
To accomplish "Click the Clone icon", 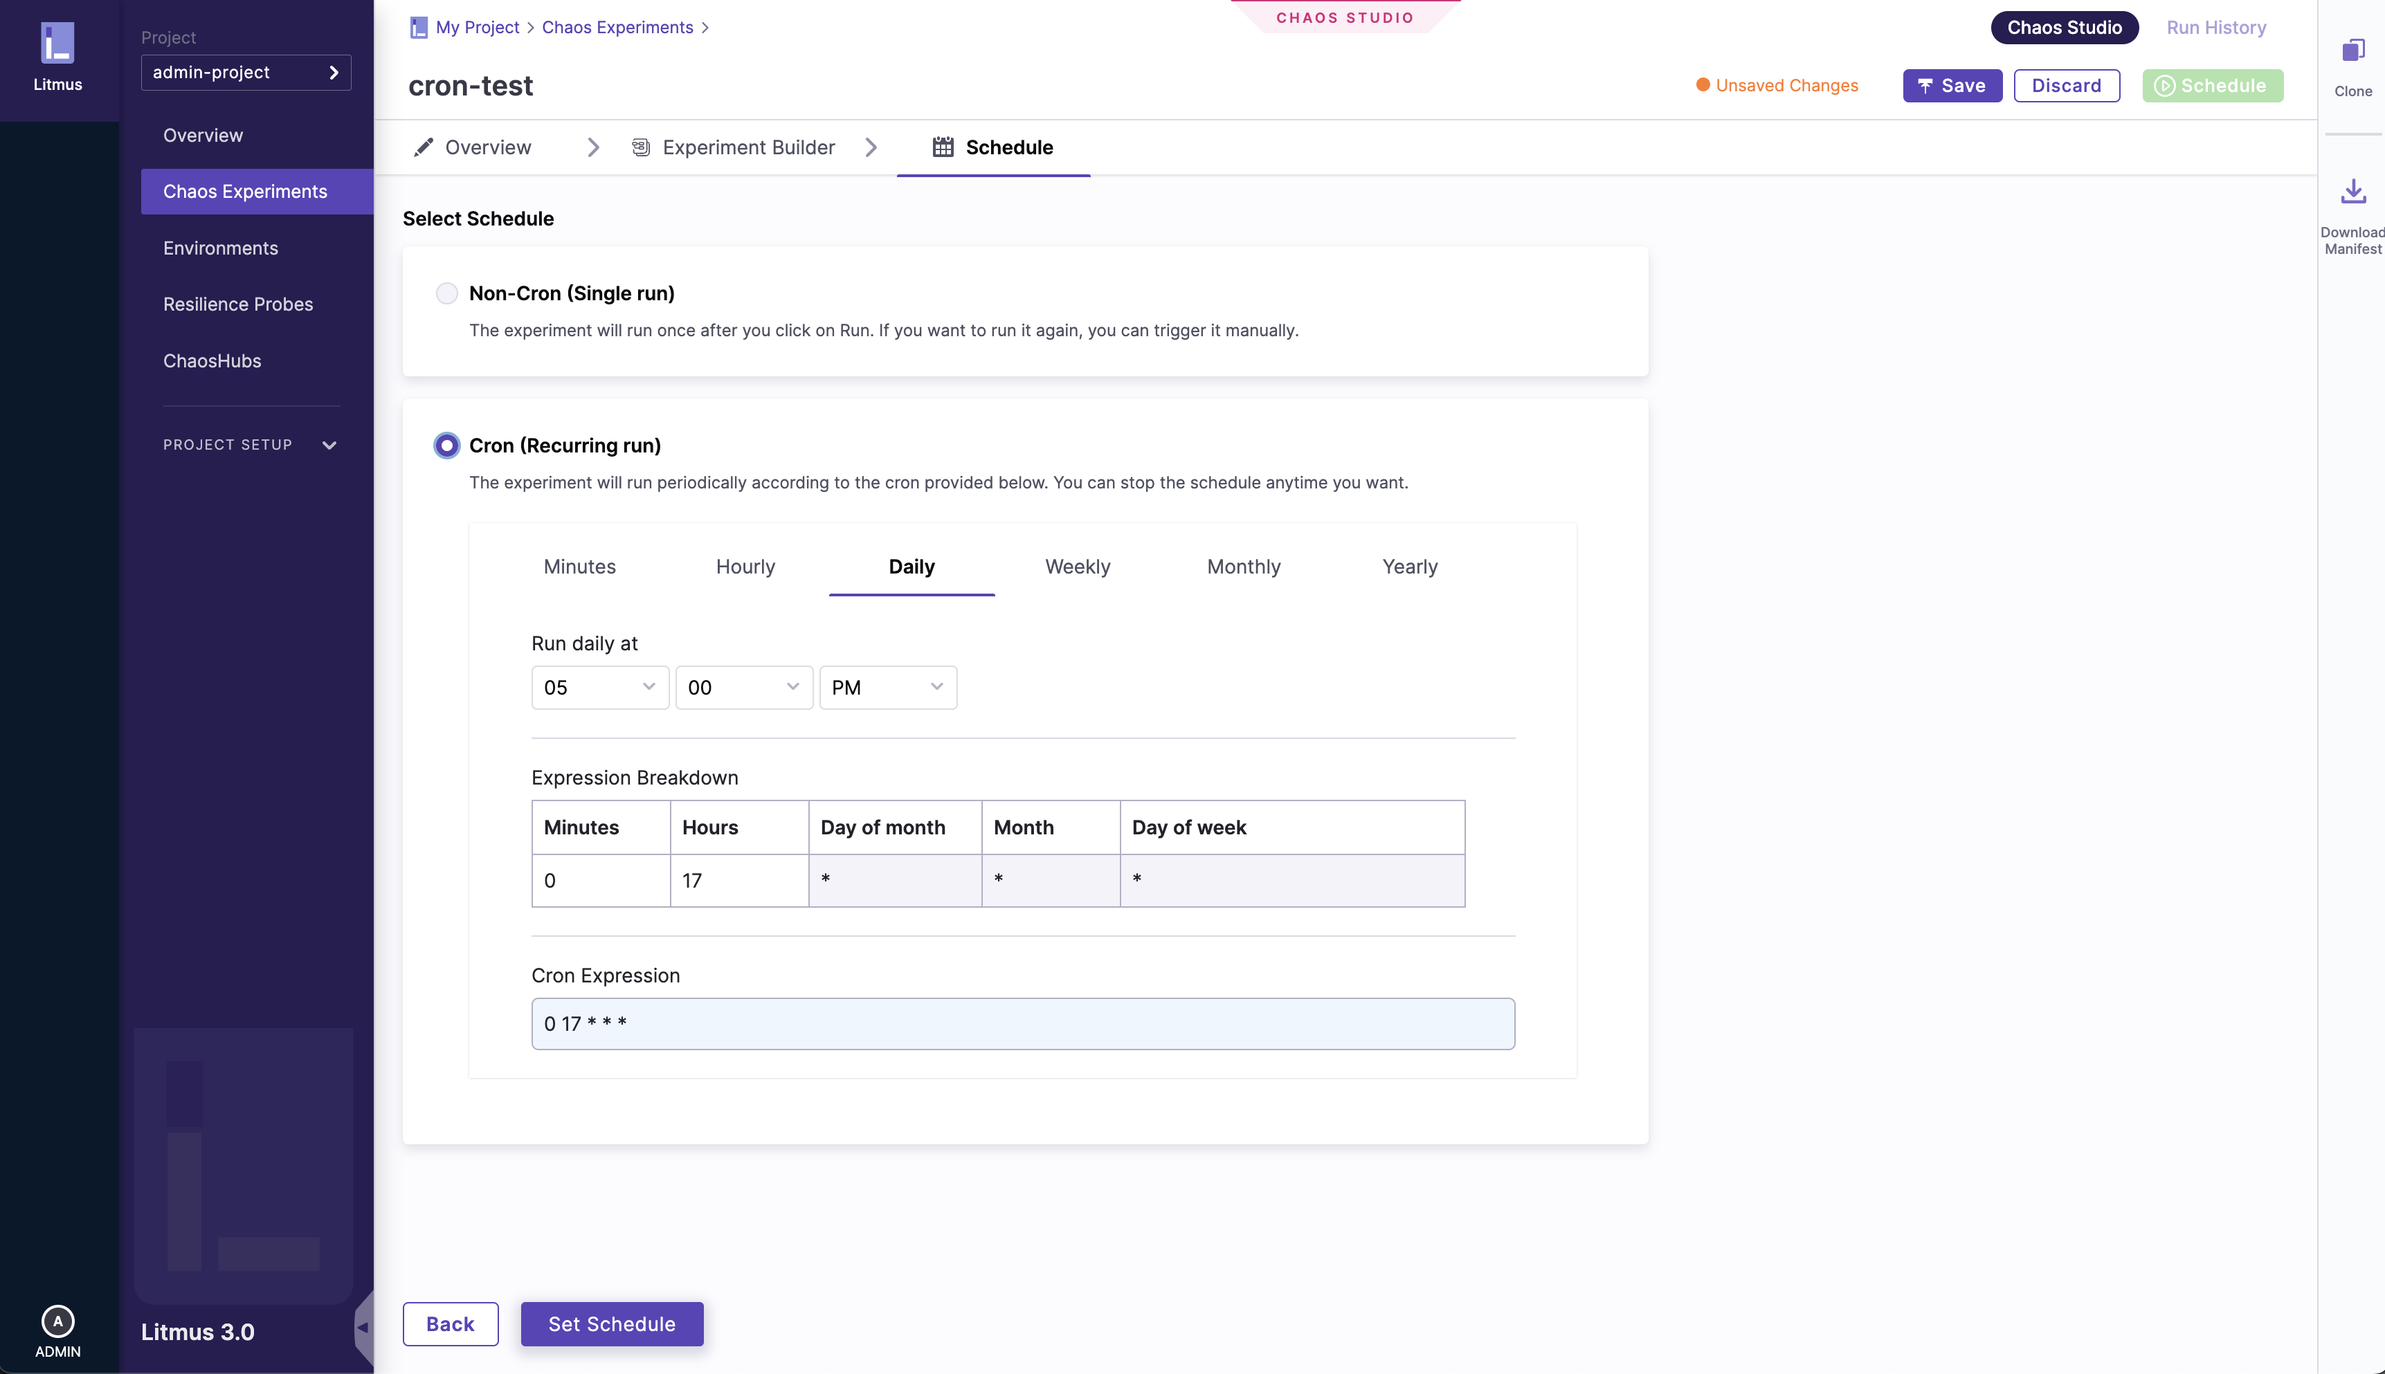I will click(x=2353, y=51).
